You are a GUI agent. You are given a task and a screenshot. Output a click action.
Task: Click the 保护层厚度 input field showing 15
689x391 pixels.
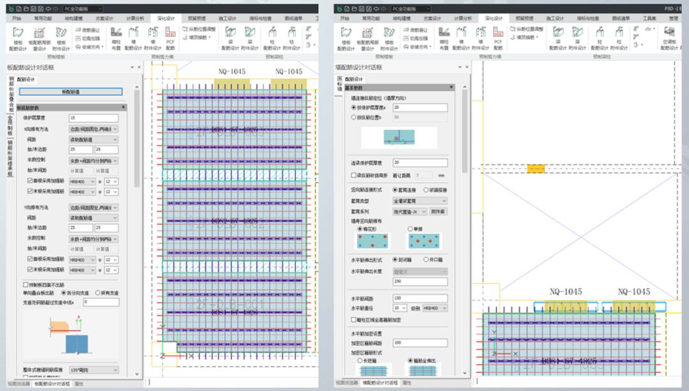(93, 118)
